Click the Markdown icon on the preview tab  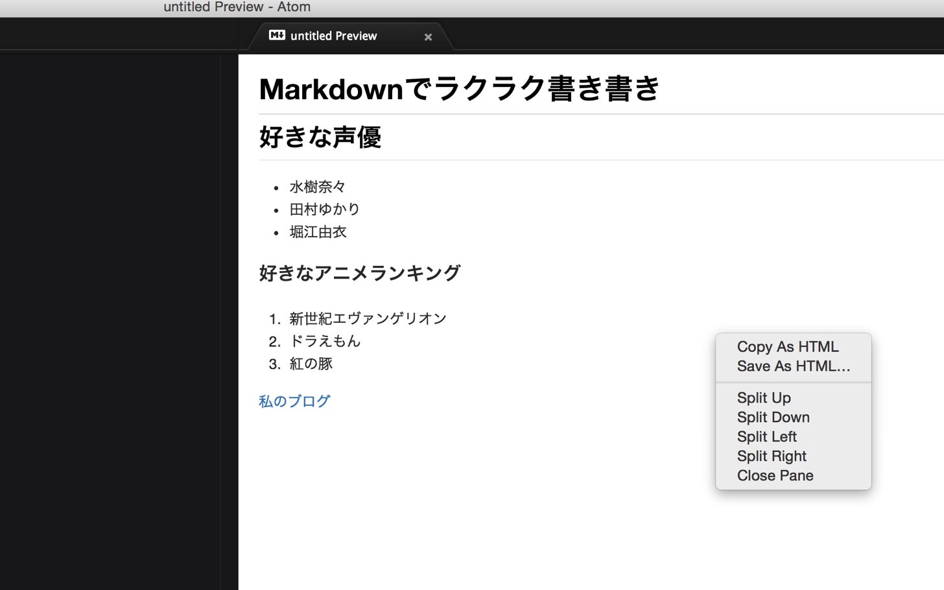(x=277, y=35)
